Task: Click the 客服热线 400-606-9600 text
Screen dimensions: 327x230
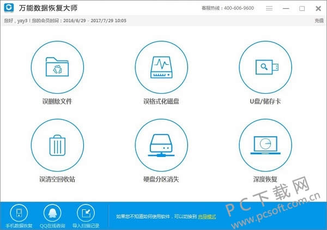Action: pos(228,8)
